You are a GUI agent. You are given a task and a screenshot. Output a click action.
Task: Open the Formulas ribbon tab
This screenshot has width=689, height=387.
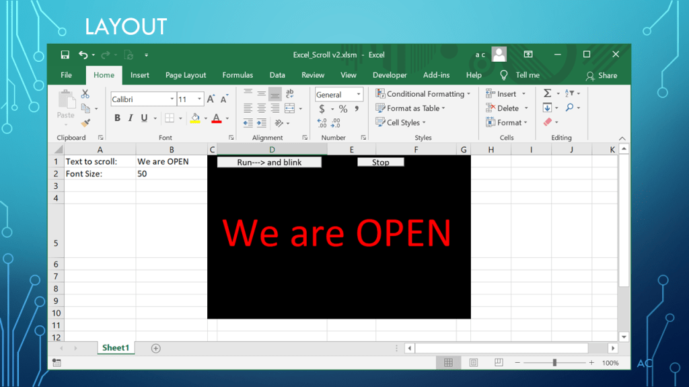(238, 75)
